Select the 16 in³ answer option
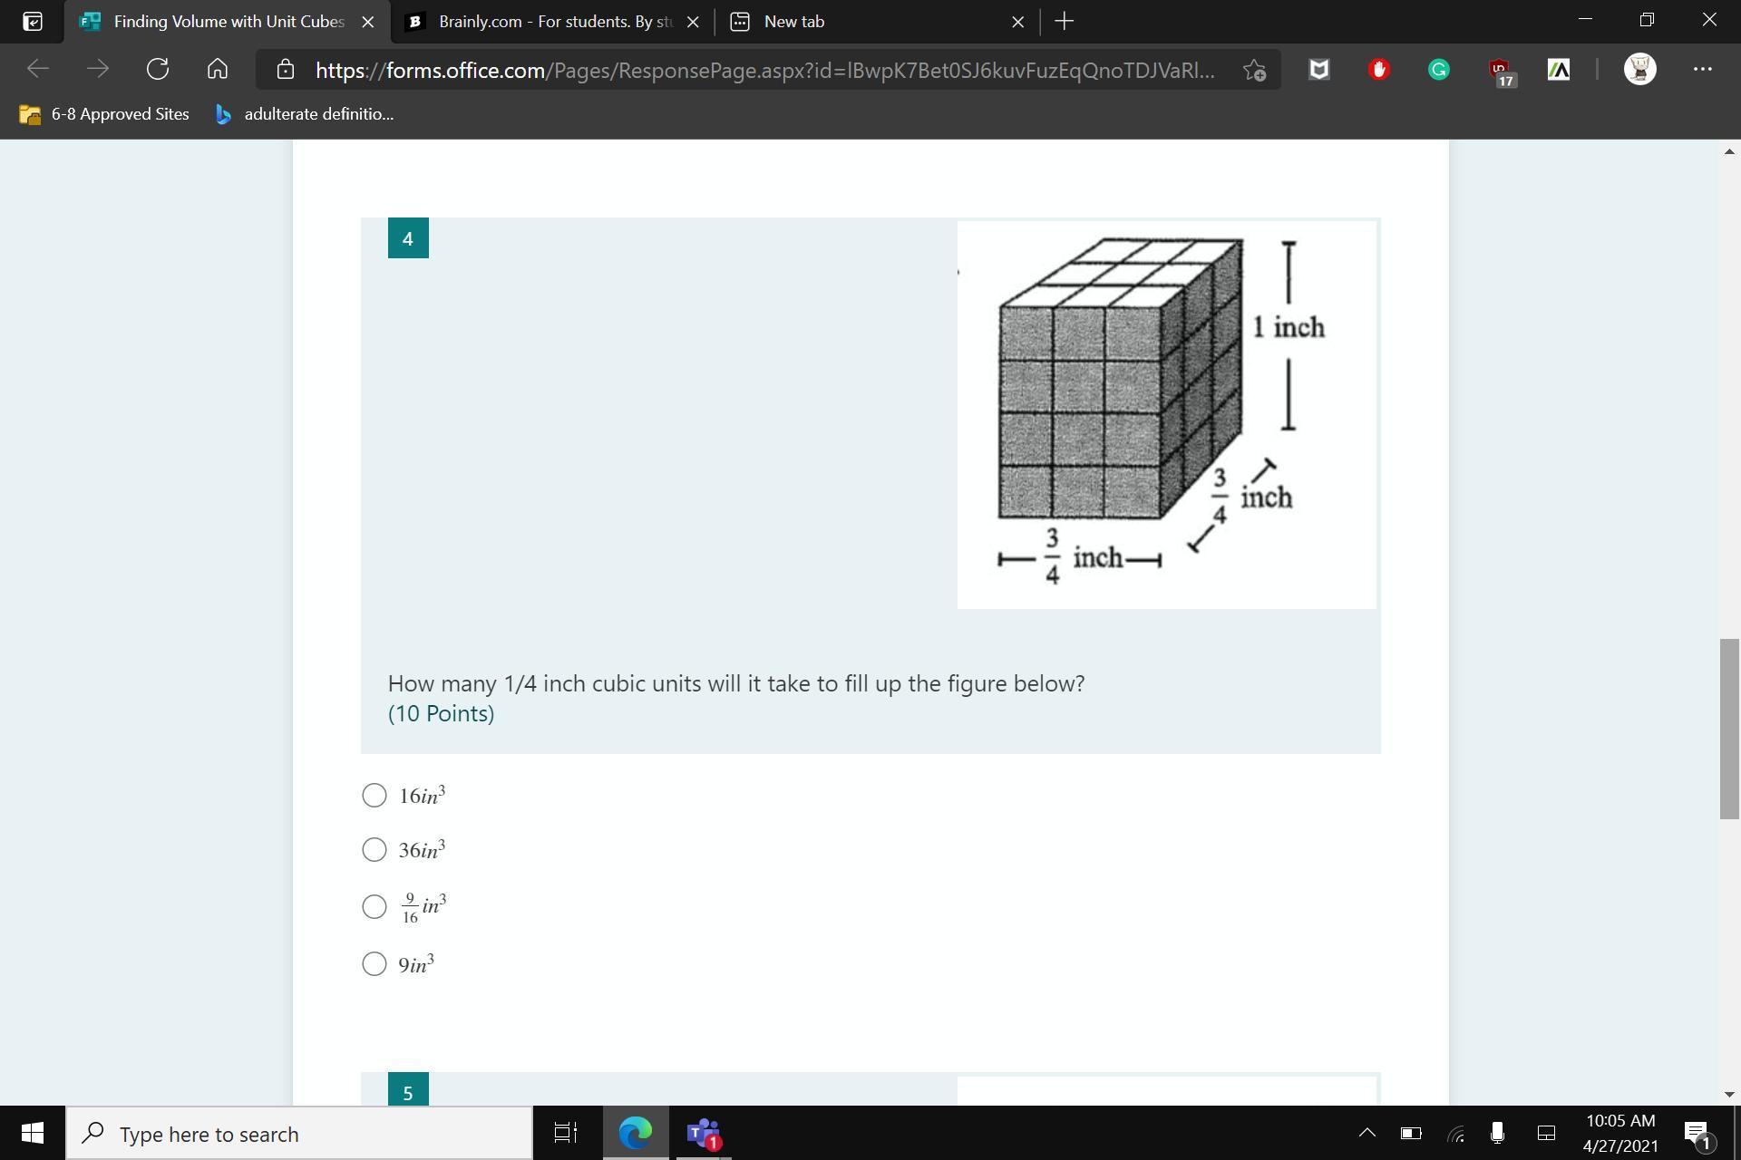Screen dimensions: 1741x1160 click(374, 796)
